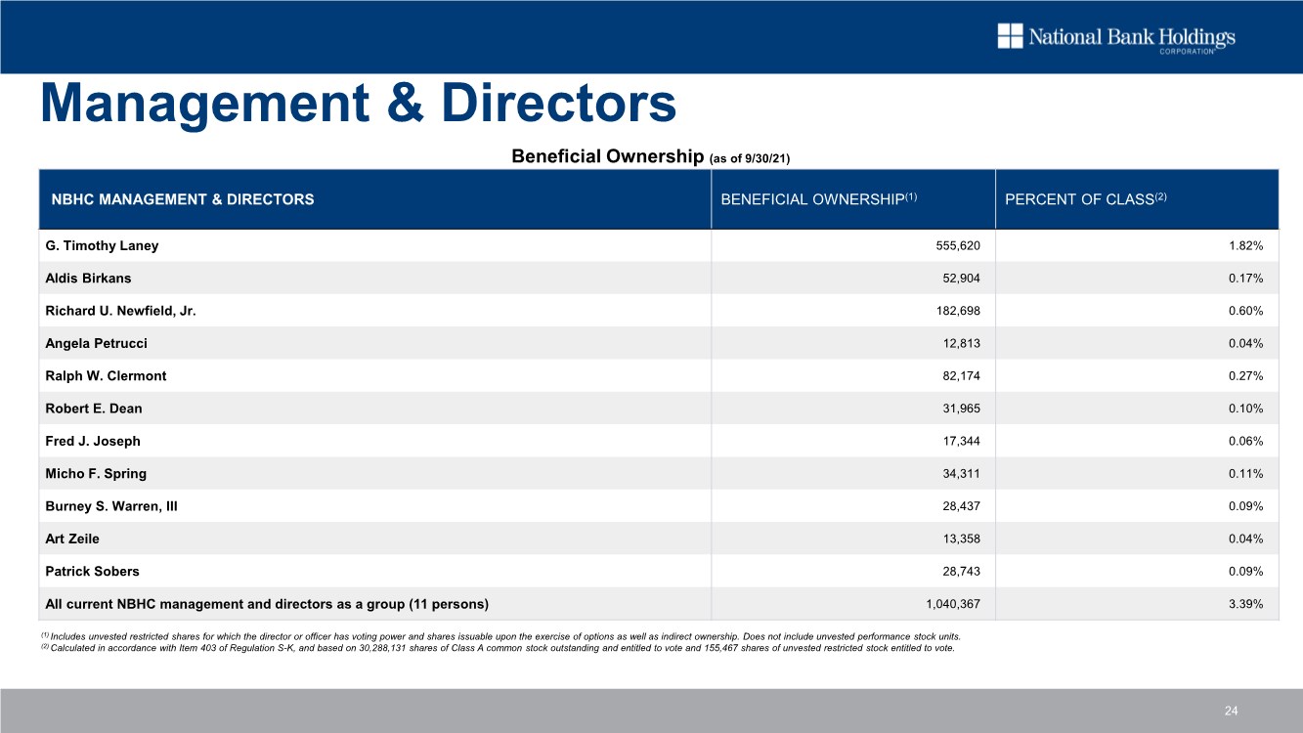Select the name Aldis Birkans
Image resolution: width=1303 pixels, height=733 pixels.
pyautogui.click(x=88, y=279)
